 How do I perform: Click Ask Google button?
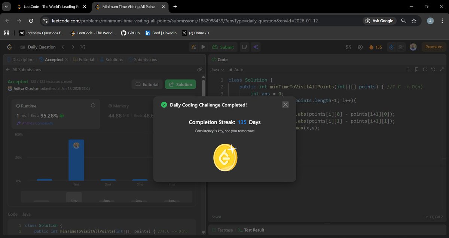379,21
